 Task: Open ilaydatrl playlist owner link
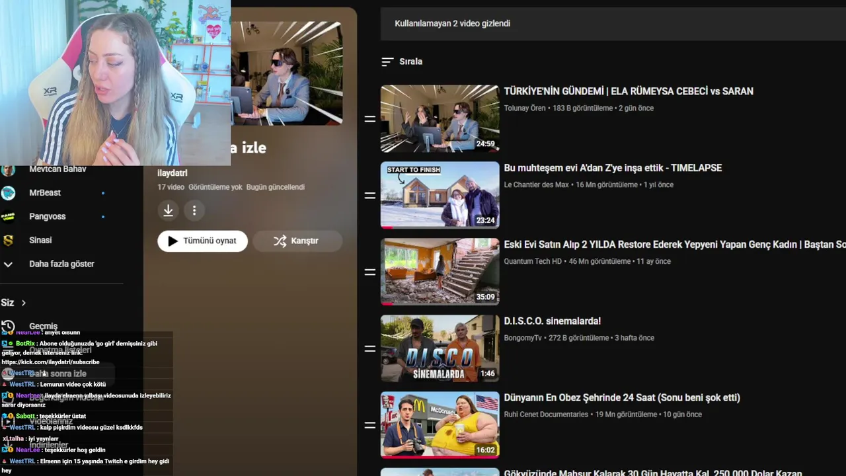(173, 173)
